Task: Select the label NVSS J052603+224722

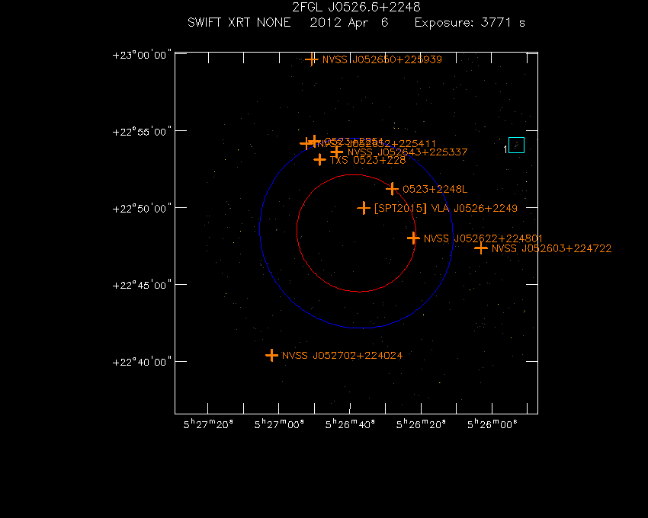Action: (552, 248)
